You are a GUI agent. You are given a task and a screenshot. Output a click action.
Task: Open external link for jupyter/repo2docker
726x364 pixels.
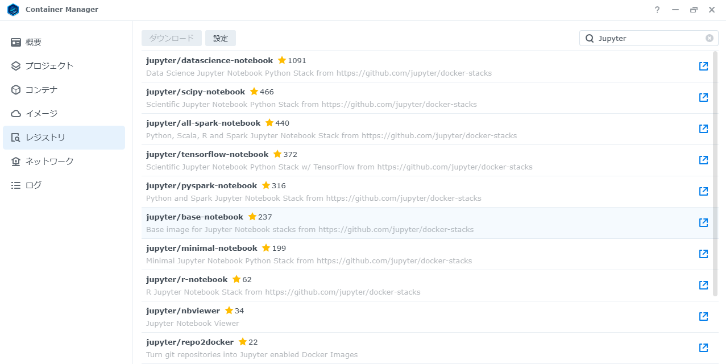click(x=703, y=348)
